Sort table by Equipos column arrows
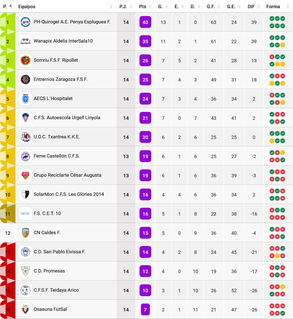The width and height of the screenshot is (293, 319). pos(111,6)
